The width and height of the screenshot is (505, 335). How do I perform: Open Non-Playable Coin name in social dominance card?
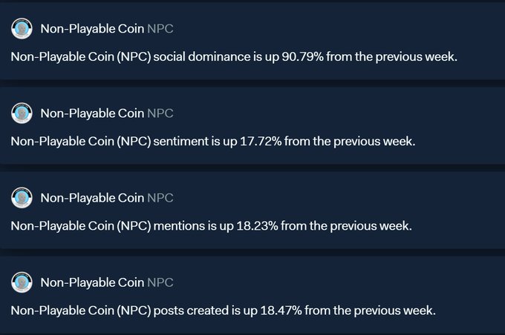(92, 29)
